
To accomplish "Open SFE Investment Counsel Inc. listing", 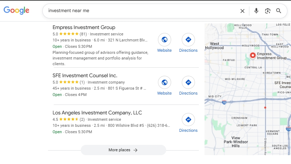I will [85, 75].
